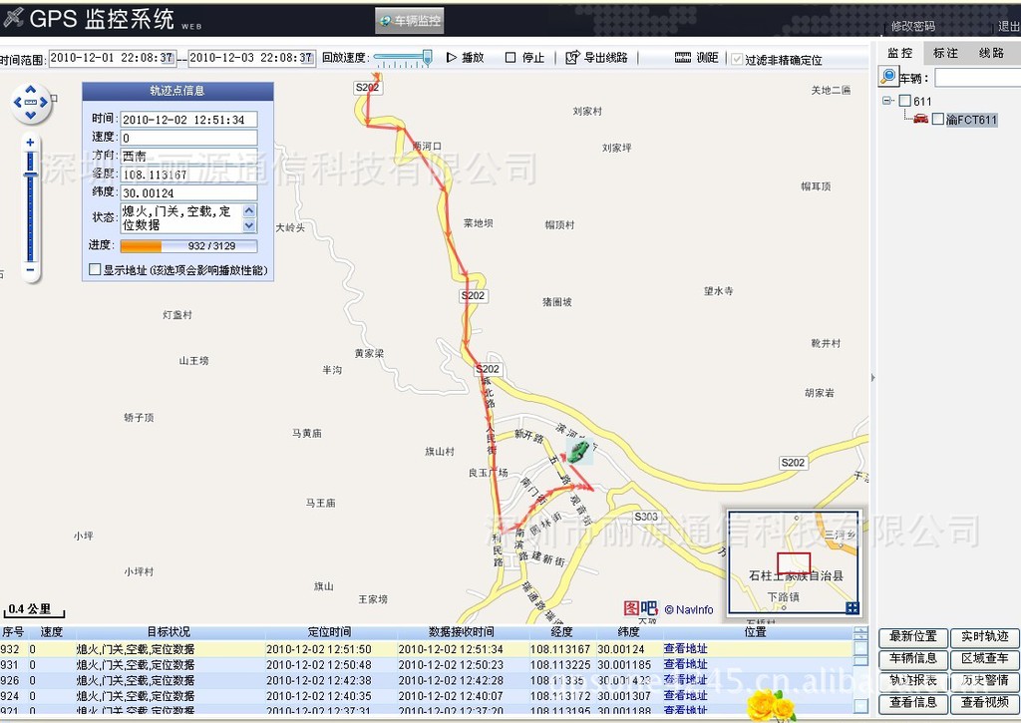The image size is (1021, 723).
Task: Adjust the playback speed slider
Action: 426,58
